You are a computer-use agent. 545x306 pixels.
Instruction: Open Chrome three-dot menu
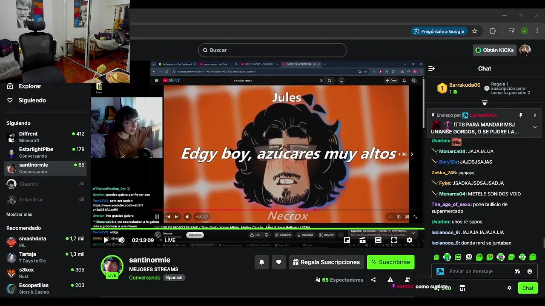pos(536,31)
